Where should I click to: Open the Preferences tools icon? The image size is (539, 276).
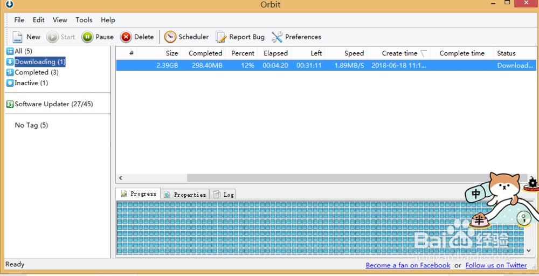(x=277, y=37)
